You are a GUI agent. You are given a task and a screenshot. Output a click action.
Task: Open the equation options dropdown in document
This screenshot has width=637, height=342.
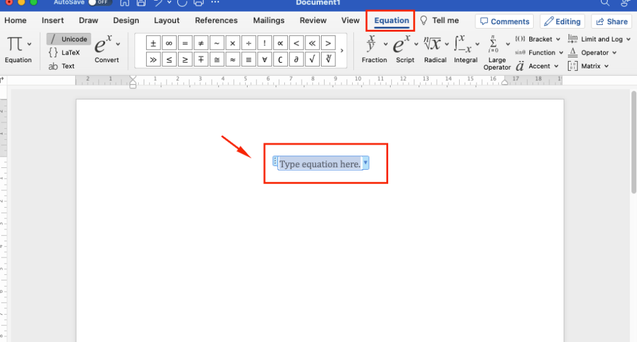[366, 163]
